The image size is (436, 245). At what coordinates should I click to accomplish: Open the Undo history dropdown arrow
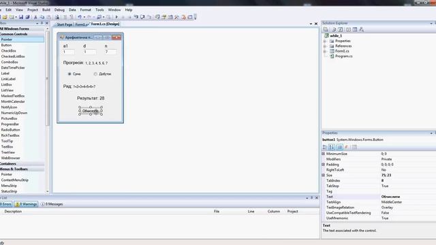pos(84,17)
